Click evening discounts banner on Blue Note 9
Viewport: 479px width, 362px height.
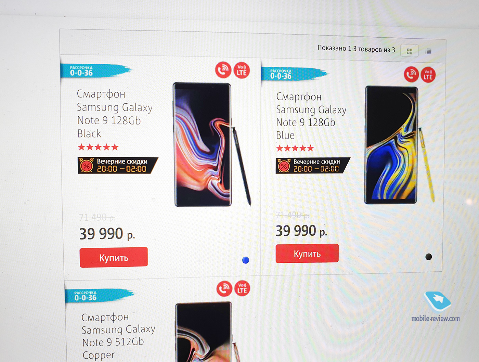pyautogui.click(x=313, y=166)
